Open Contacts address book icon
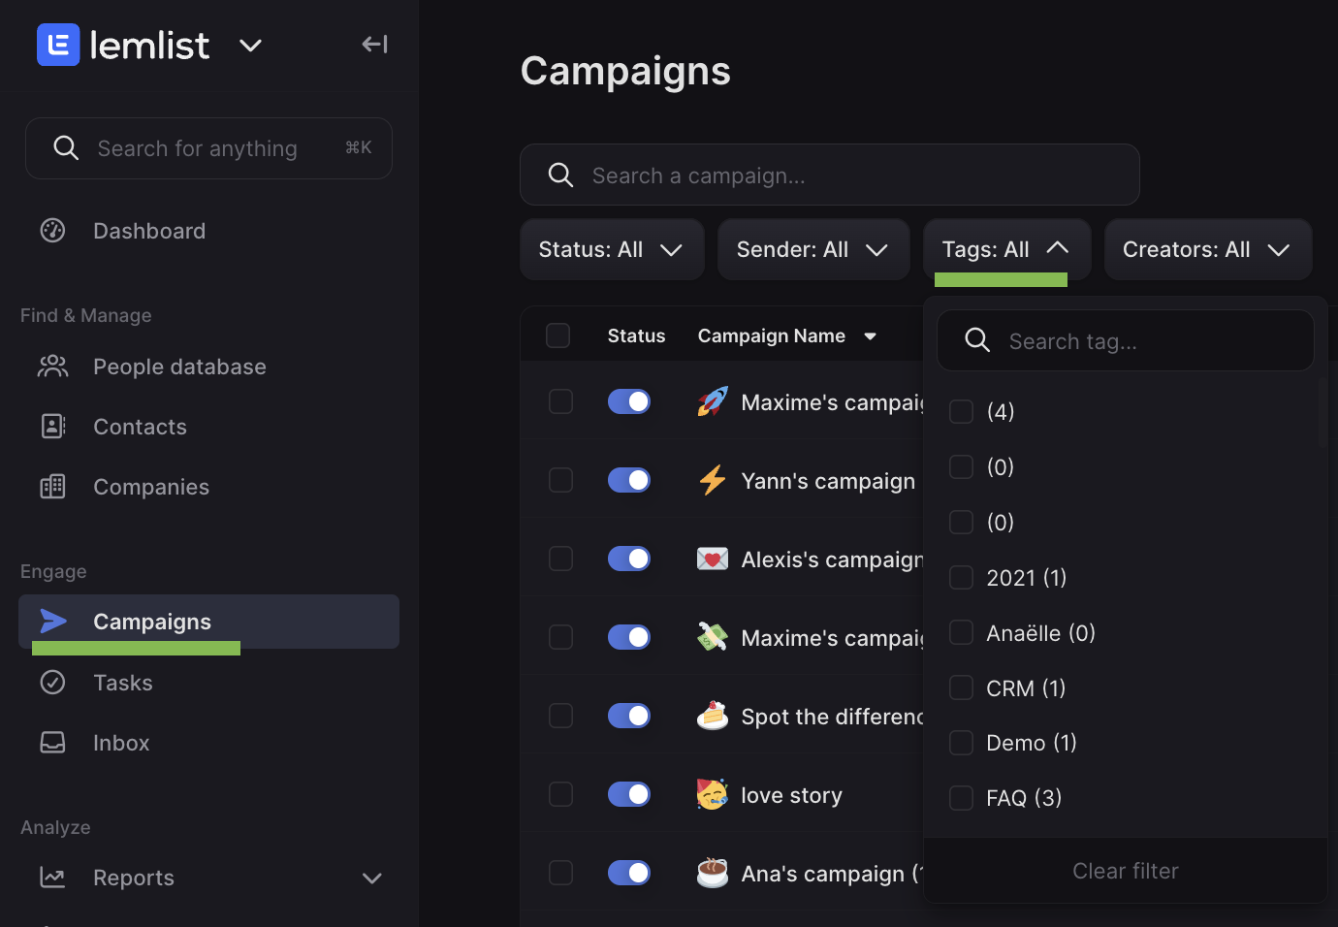1338x927 pixels. (52, 427)
